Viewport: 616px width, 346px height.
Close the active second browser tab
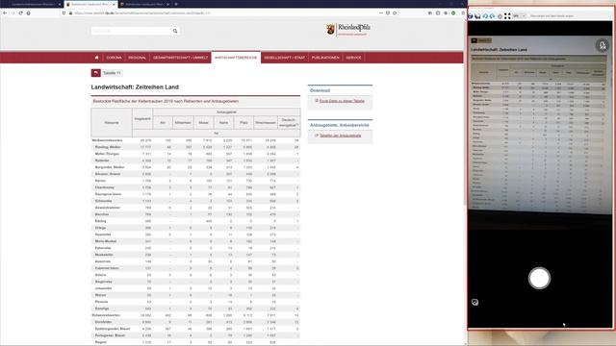(x=114, y=4)
